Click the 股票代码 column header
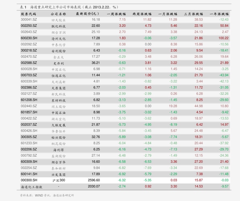This screenshot has height=201, width=240. [x=29, y=14]
